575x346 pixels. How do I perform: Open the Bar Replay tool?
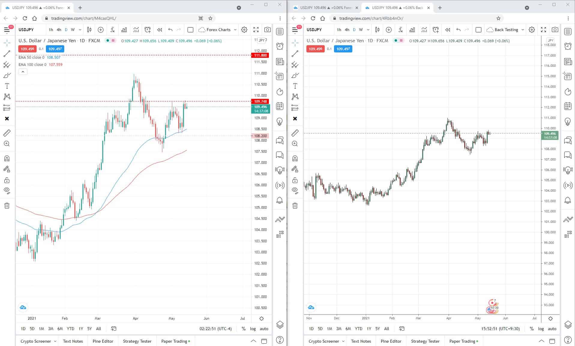pyautogui.click(x=159, y=30)
